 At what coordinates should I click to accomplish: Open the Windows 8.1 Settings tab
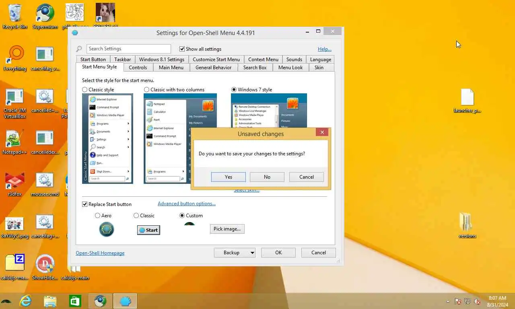pyautogui.click(x=162, y=59)
